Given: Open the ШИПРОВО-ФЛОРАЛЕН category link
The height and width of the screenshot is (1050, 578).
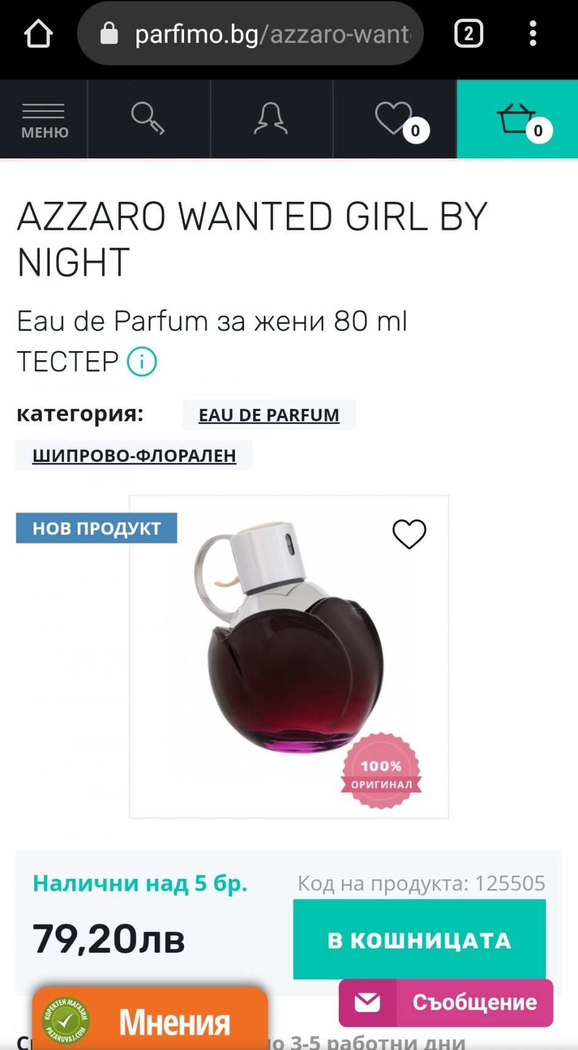Looking at the screenshot, I should (135, 456).
